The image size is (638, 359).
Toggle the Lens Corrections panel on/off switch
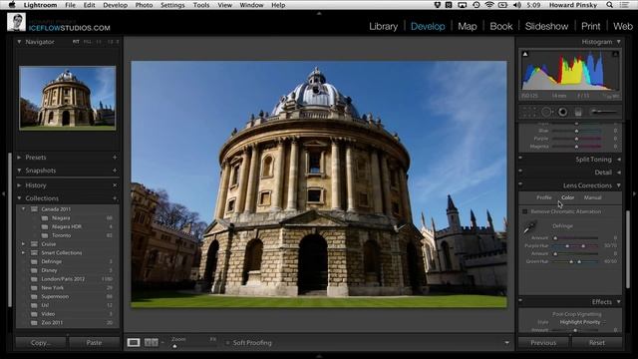(x=520, y=183)
